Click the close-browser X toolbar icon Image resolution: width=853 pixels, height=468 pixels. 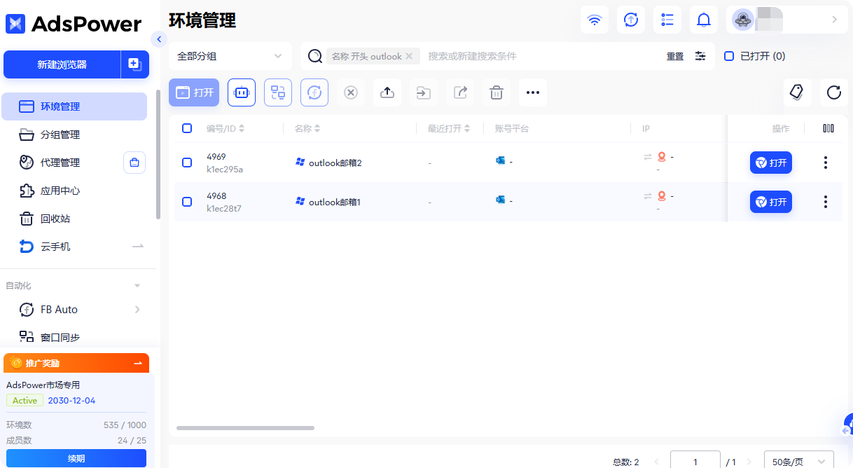point(351,92)
